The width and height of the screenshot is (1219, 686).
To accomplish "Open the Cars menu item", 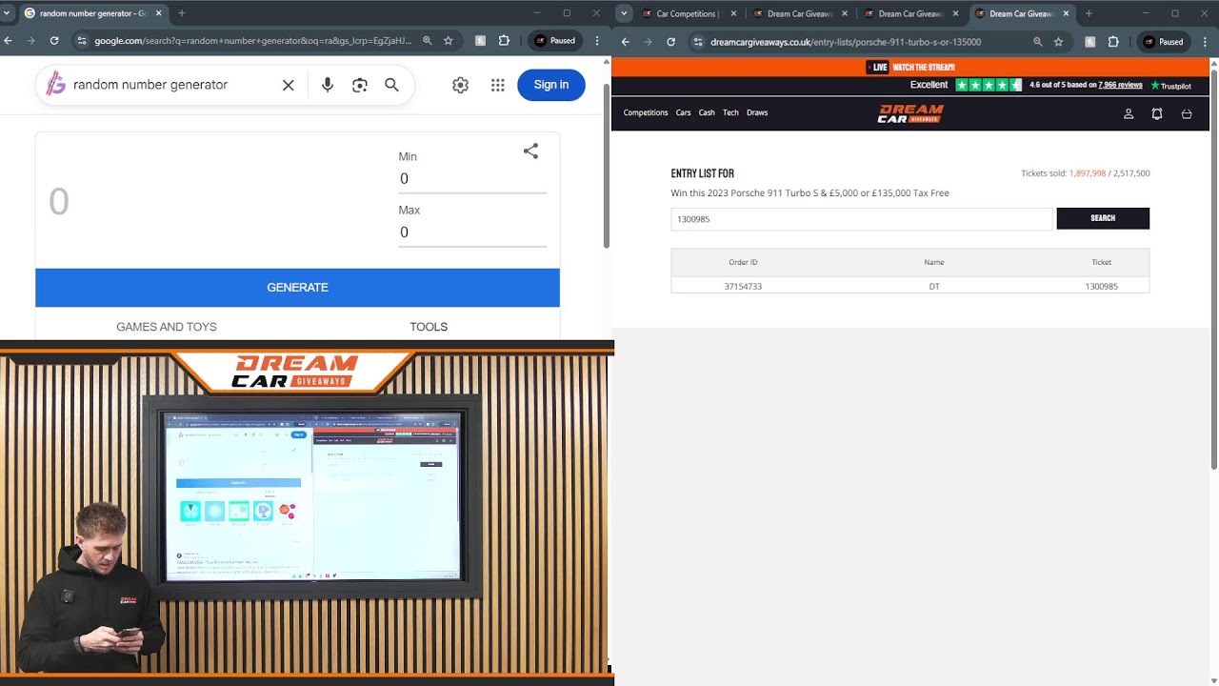I will [x=683, y=112].
